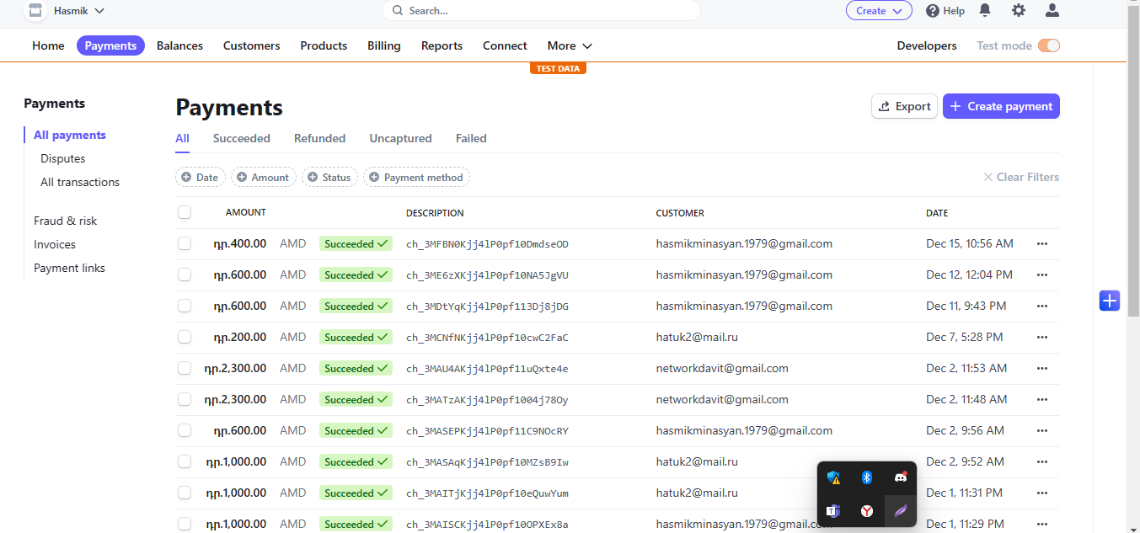
Task: Open the Hasmik account switcher dropdown
Action: pos(79,11)
